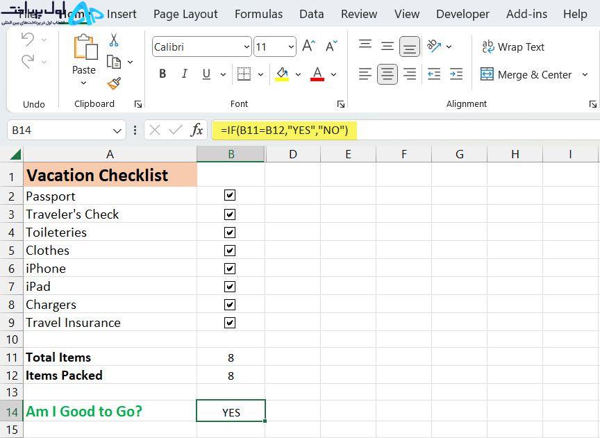The image size is (600, 438).
Task: Click the Merge & Center button
Action: coord(526,74)
